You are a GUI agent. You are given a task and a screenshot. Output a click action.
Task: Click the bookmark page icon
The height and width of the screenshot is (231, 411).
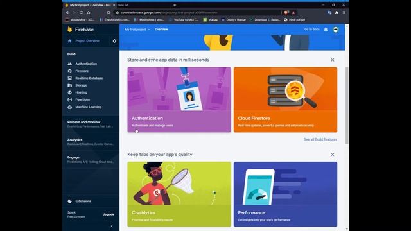click(x=109, y=13)
